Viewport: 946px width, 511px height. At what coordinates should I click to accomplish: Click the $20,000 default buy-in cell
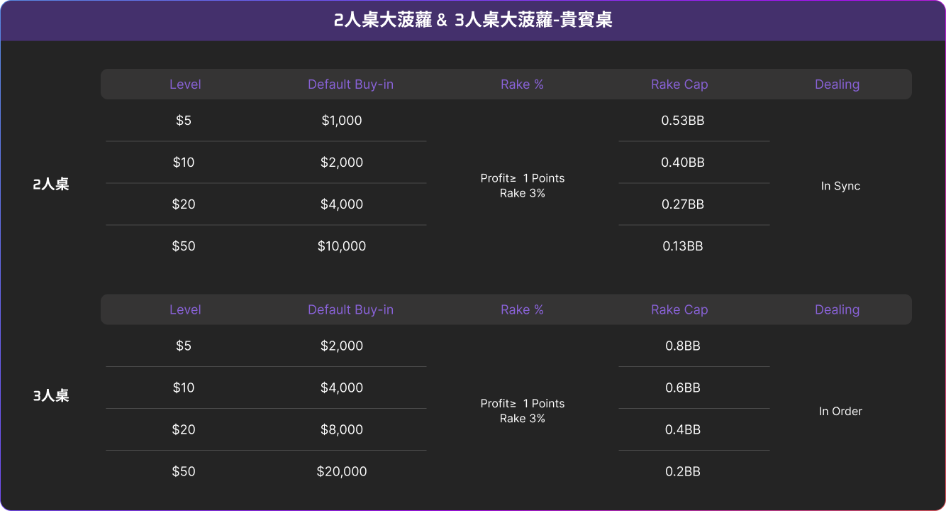(x=342, y=471)
